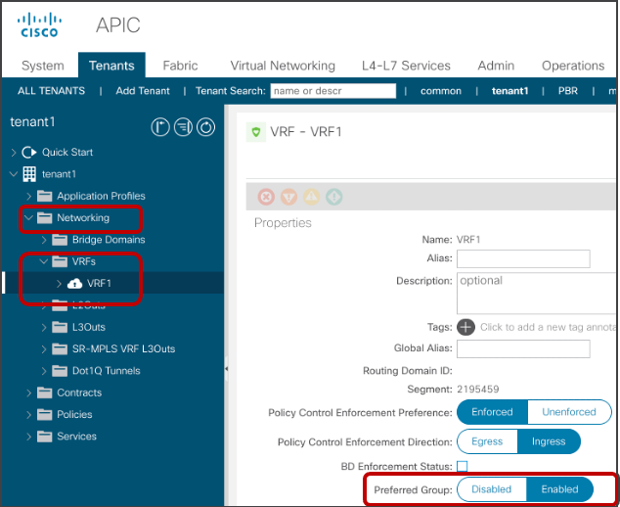
Task: Click the tenant1 building grid icon
Action: [29, 174]
